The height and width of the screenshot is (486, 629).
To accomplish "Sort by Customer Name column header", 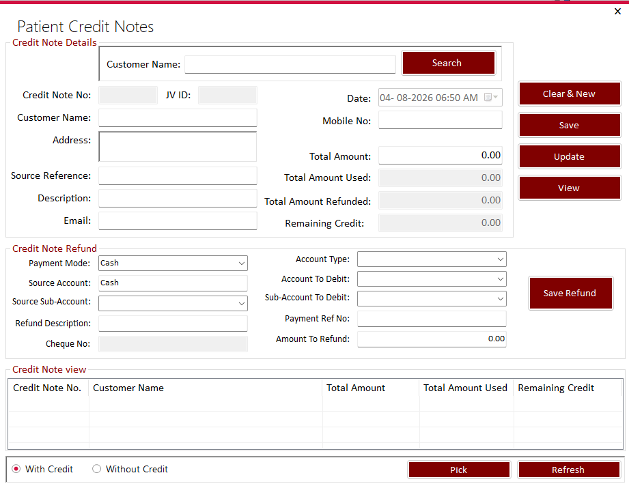I will click(206, 388).
